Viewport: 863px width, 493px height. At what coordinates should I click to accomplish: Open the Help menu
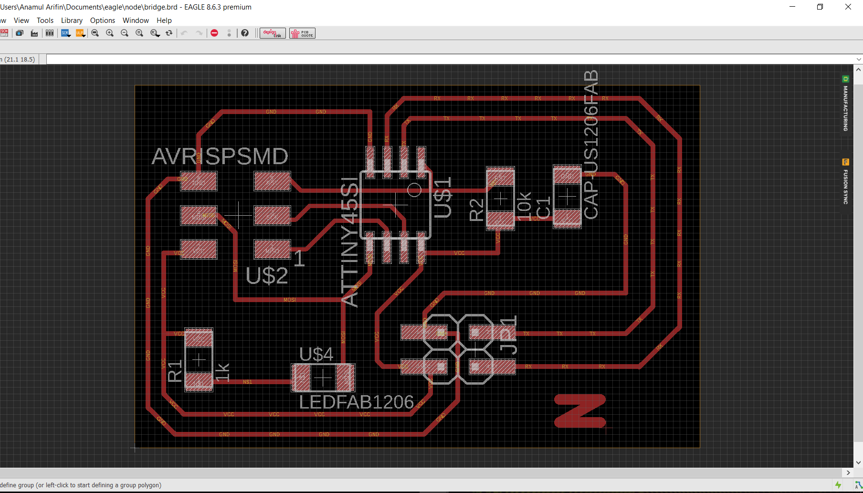(x=164, y=21)
